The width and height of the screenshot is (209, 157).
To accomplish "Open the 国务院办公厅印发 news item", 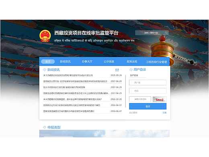I will pyautogui.click(x=75, y=81).
